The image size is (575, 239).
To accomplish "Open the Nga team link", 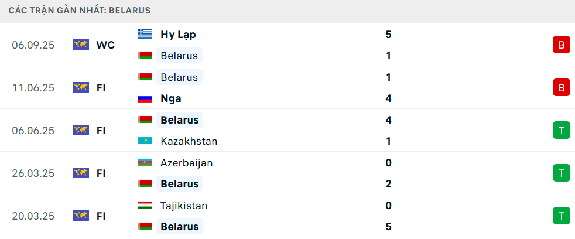I will point(170,98).
